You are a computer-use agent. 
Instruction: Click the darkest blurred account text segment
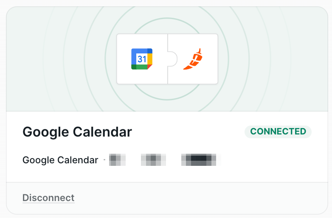(x=199, y=160)
